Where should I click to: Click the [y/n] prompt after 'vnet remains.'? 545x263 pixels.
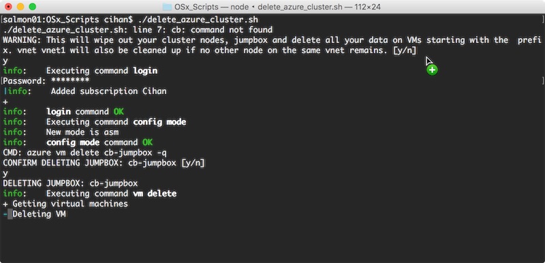(x=405, y=50)
